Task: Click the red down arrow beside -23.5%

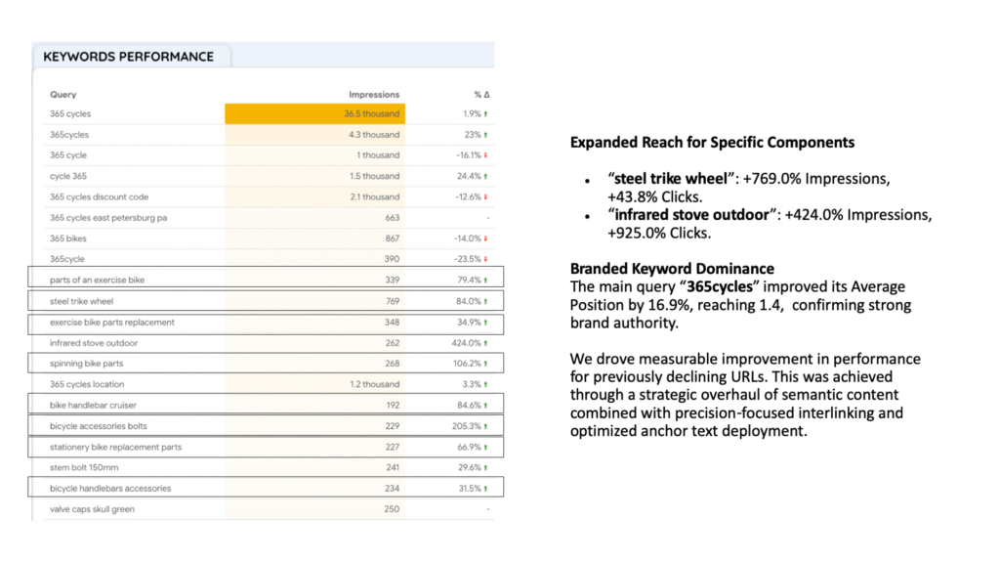Action: point(487,259)
